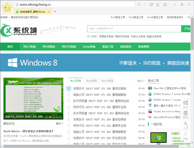The height and width of the screenshot is (148, 194).
Task: Switch to the Win8系统 list tab
Action: pos(92,81)
